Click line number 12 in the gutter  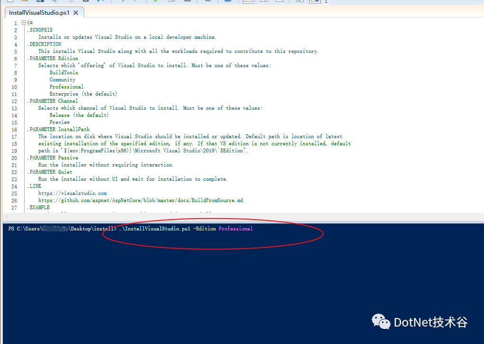click(14, 101)
